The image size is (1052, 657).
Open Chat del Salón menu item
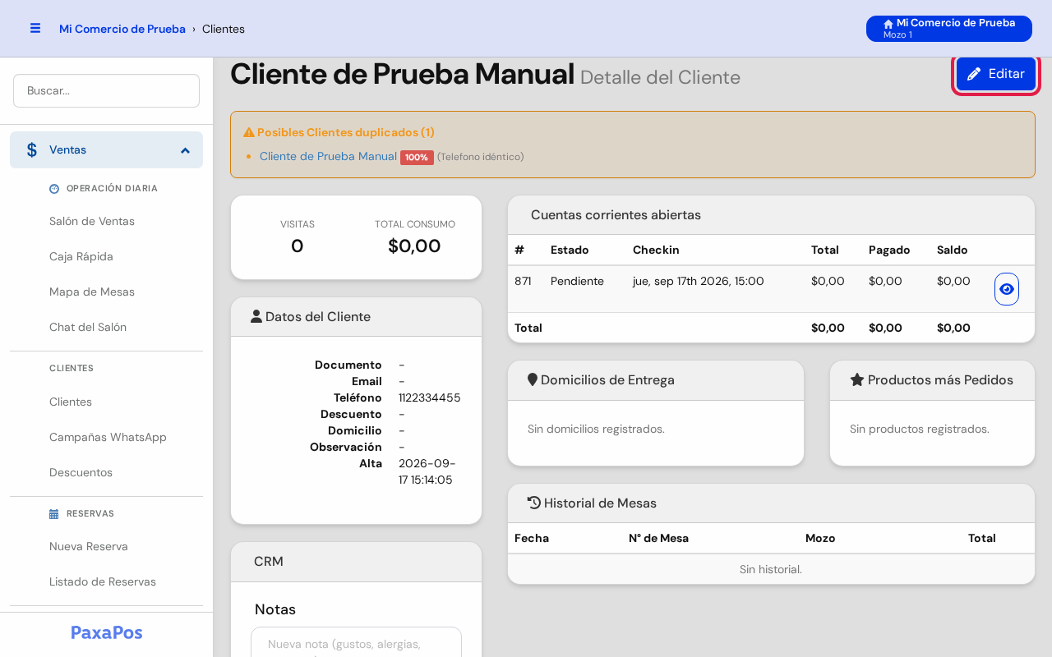pyautogui.click(x=88, y=327)
